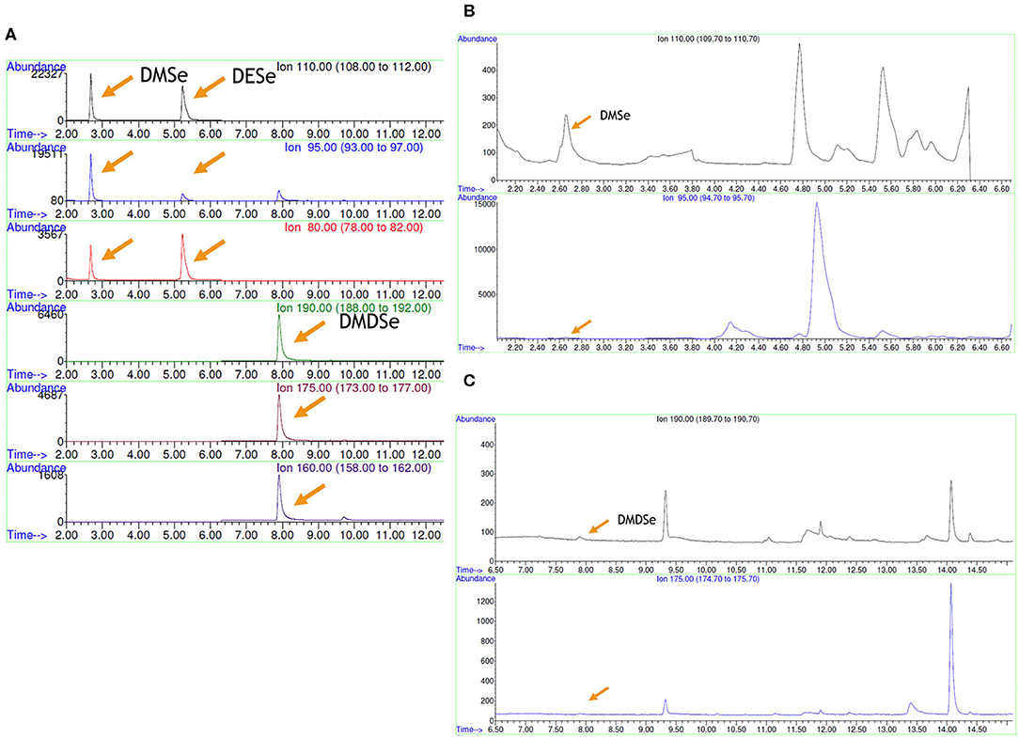Click the abundance maximum value 19511

tap(49, 155)
